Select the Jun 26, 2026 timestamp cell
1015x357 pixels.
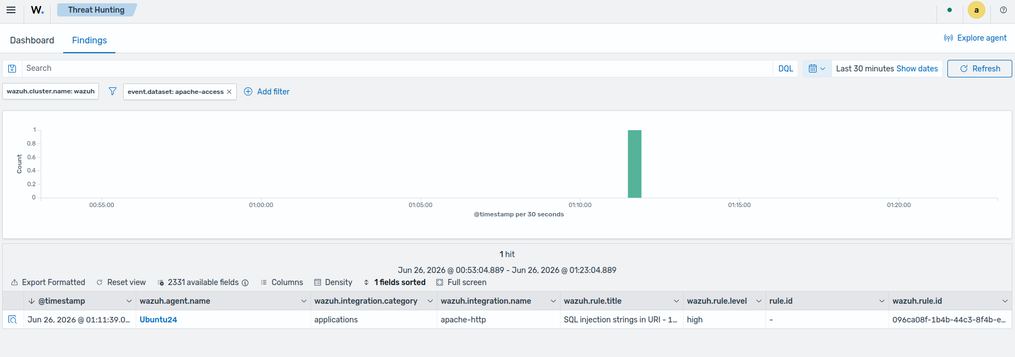click(79, 320)
